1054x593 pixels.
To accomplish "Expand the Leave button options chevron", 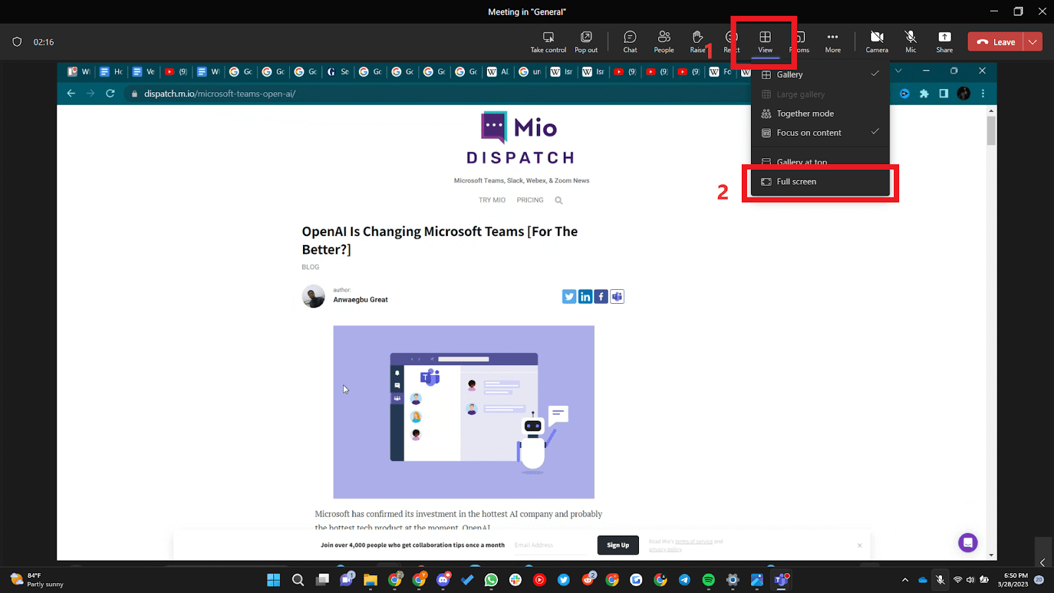I will point(1032,41).
